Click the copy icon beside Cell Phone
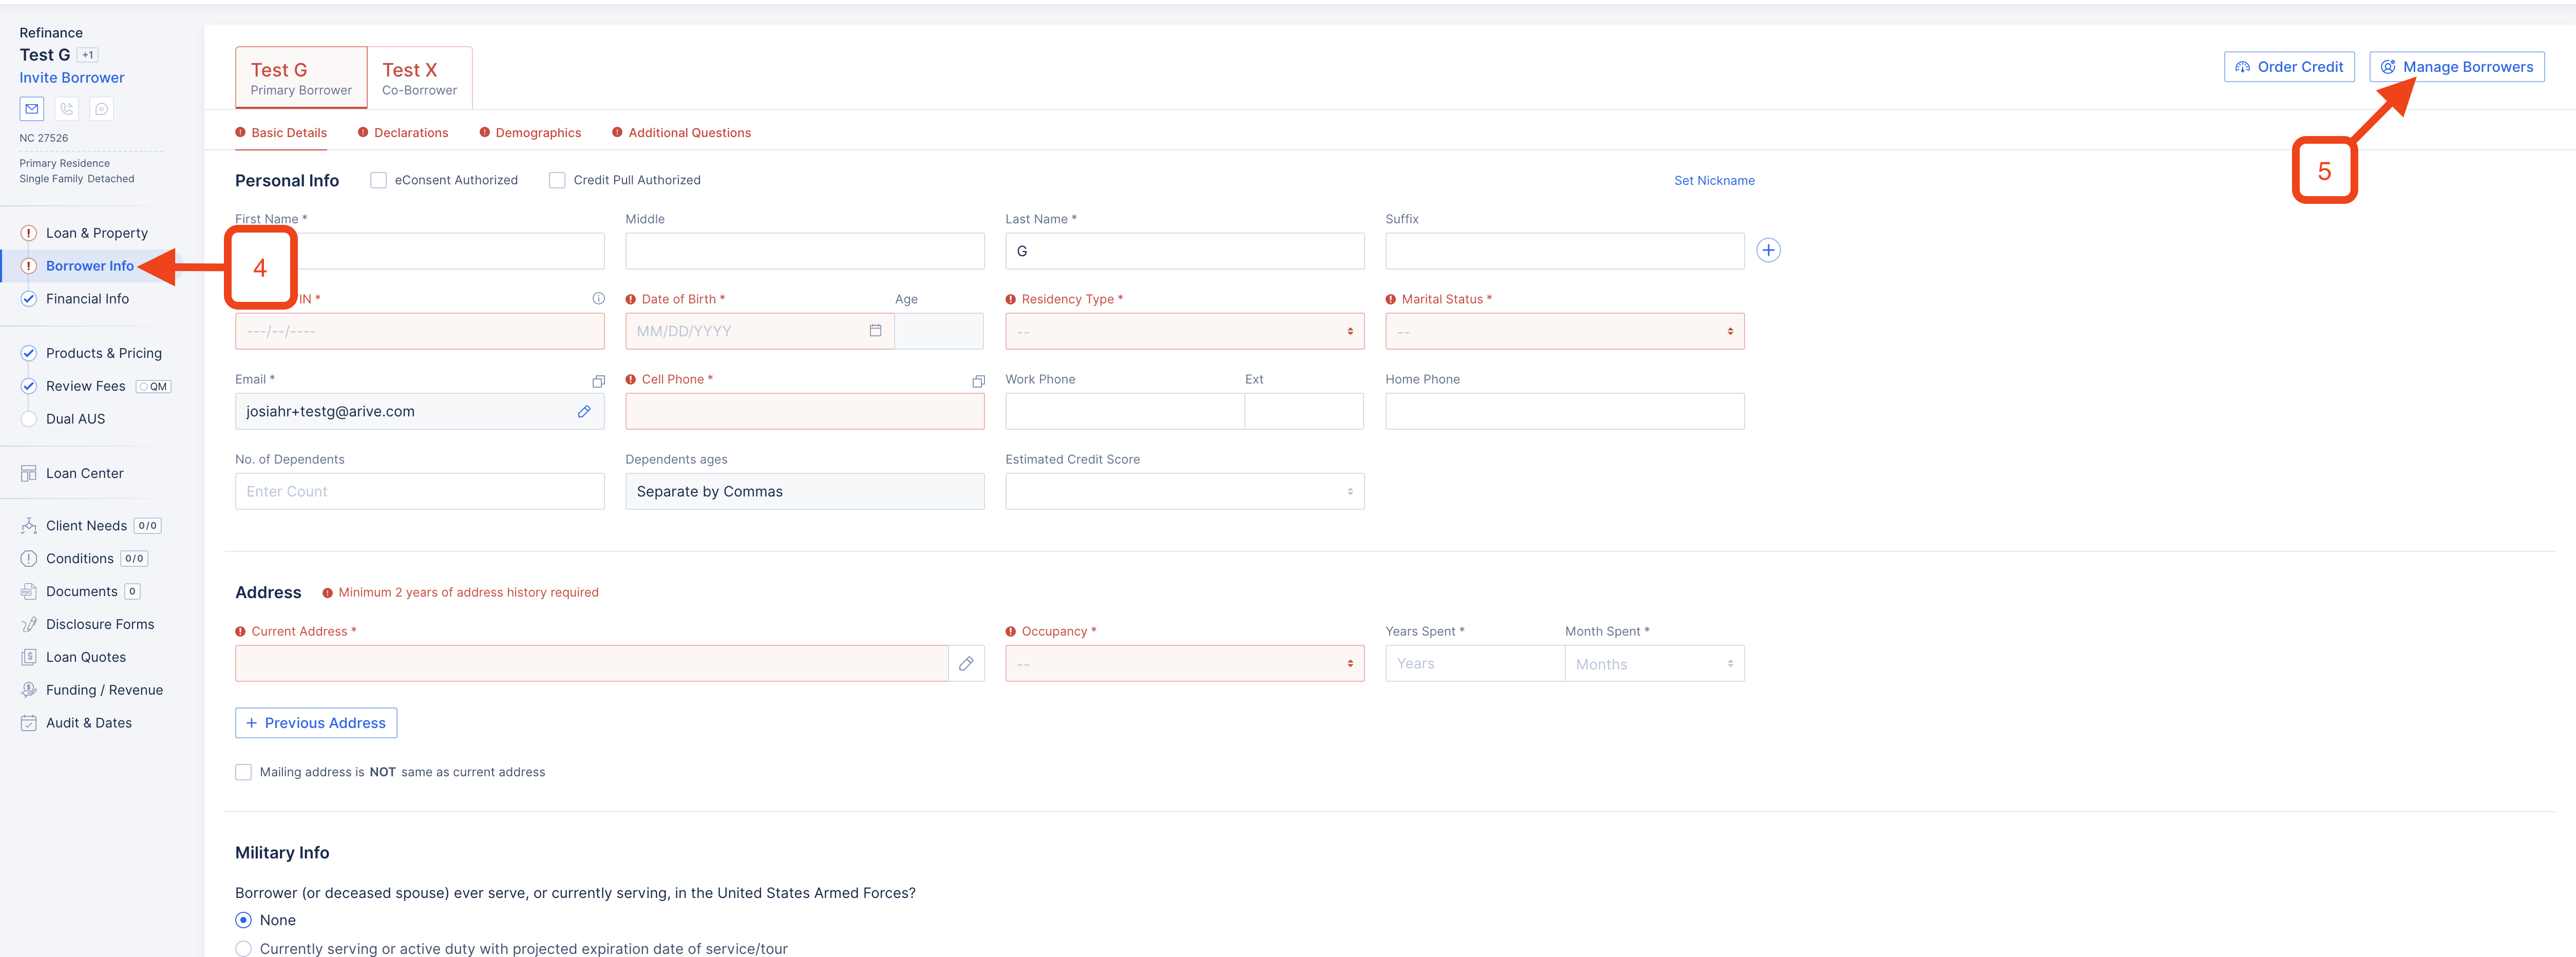This screenshot has height=957, width=2576. click(977, 381)
